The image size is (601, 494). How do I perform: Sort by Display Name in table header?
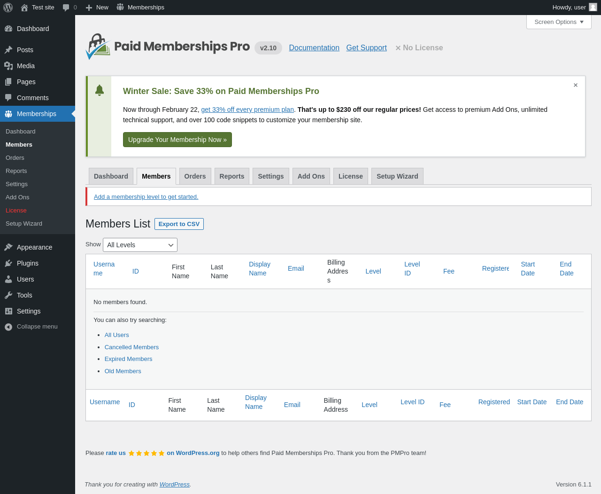click(x=260, y=268)
